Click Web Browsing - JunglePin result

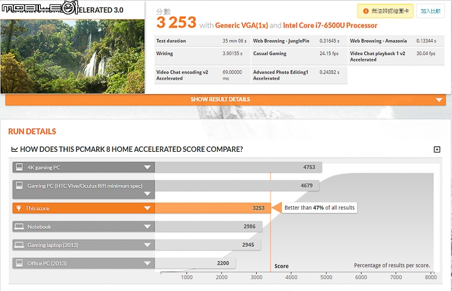(299, 41)
